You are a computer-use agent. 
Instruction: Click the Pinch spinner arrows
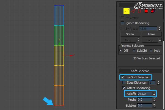click(x=154, y=100)
